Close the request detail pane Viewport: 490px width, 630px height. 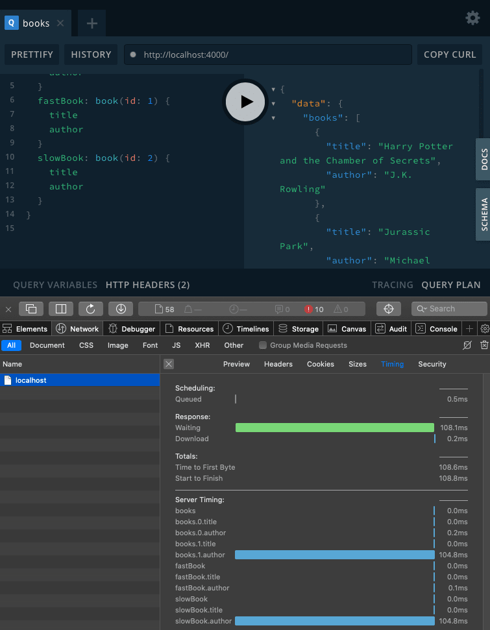pyautogui.click(x=169, y=364)
